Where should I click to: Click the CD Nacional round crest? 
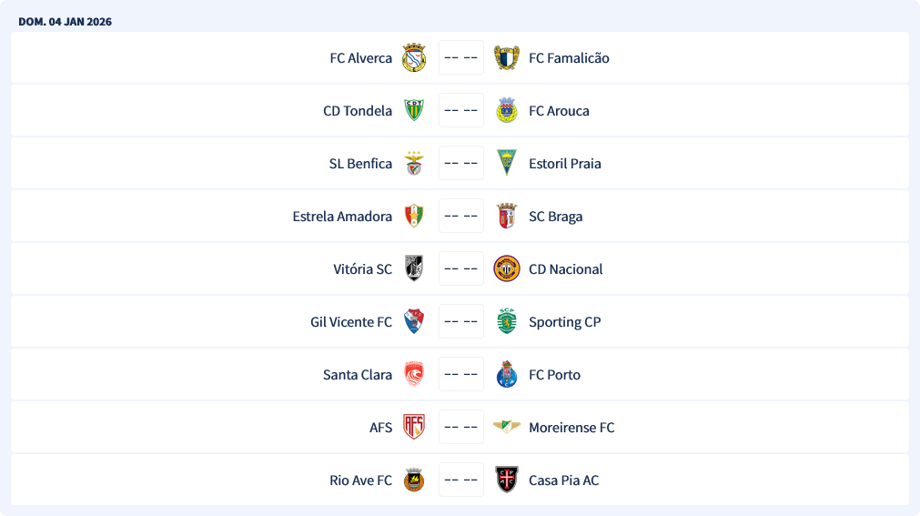[x=507, y=269]
